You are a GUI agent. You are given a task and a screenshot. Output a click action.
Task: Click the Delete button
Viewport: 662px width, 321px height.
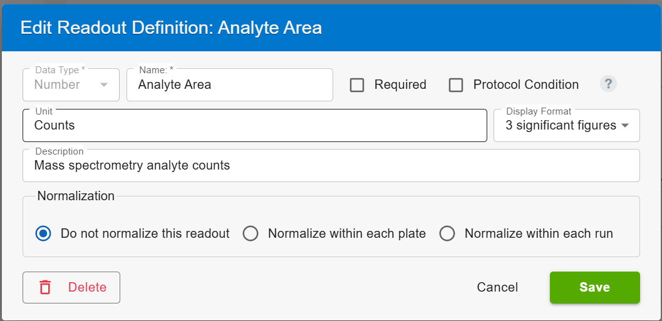[x=71, y=287]
